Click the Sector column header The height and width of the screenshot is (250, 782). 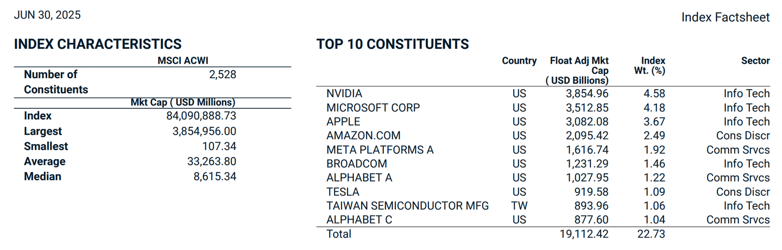pyautogui.click(x=755, y=61)
